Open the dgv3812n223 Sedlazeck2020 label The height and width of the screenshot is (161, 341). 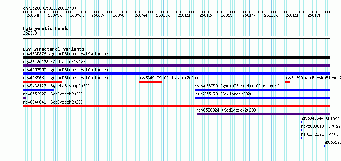54,62
